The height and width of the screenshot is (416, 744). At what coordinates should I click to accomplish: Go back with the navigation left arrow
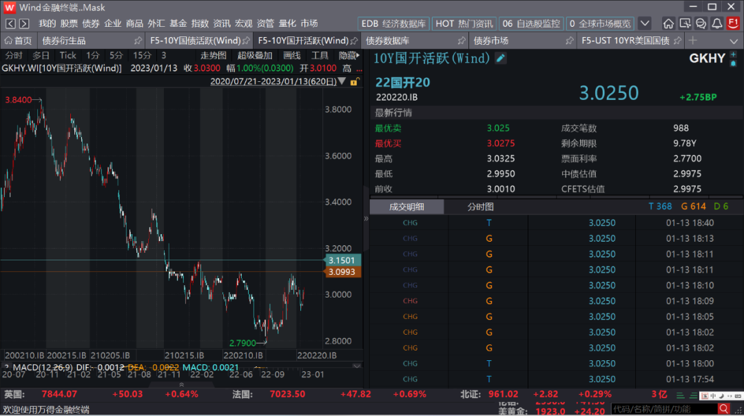(x=10, y=23)
